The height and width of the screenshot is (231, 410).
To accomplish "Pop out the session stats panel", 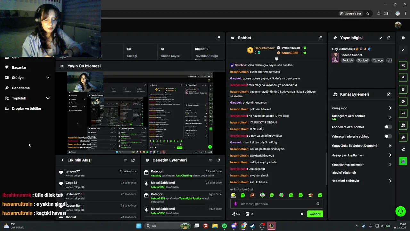I will click(x=218, y=38).
